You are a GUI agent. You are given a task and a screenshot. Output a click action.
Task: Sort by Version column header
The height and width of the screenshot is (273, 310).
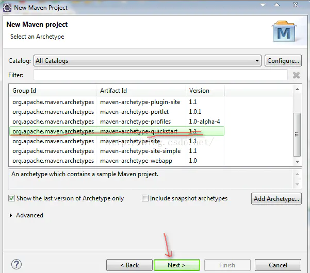click(205, 91)
